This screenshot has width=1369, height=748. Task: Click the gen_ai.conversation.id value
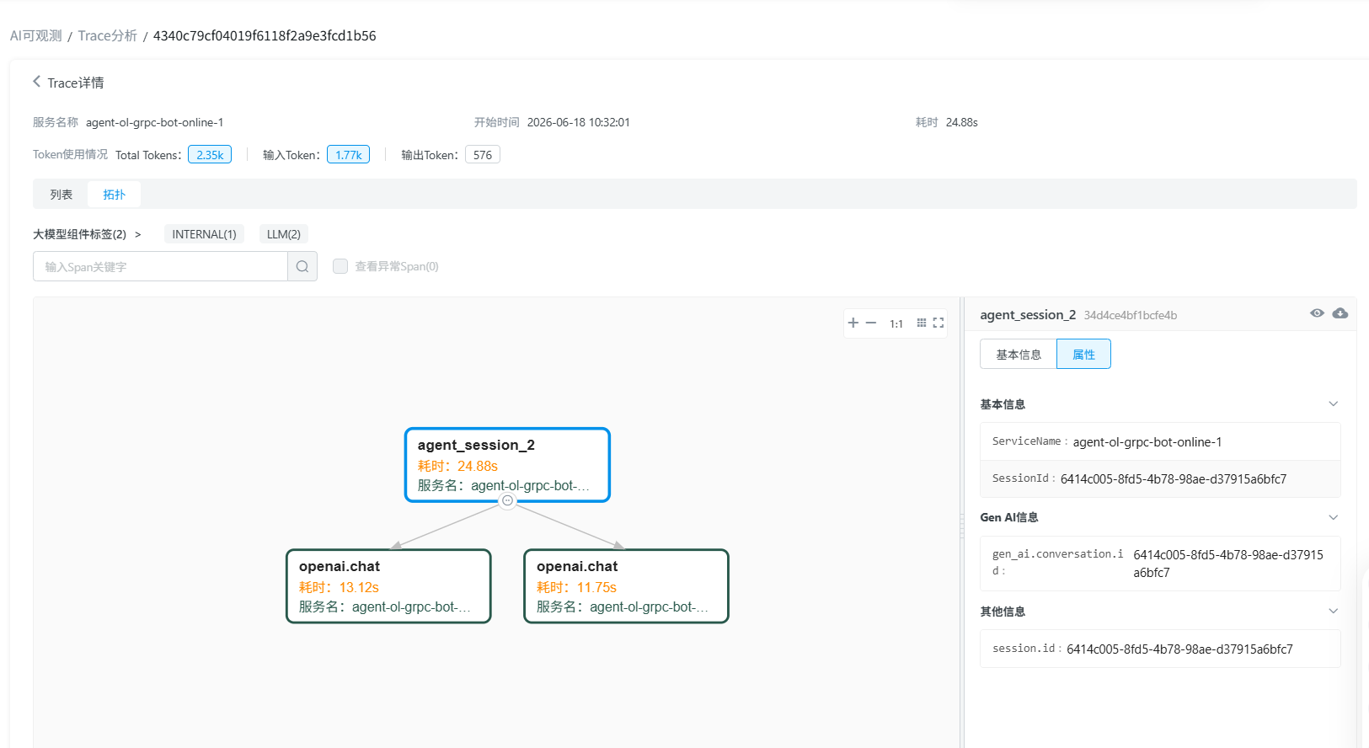[1228, 564]
